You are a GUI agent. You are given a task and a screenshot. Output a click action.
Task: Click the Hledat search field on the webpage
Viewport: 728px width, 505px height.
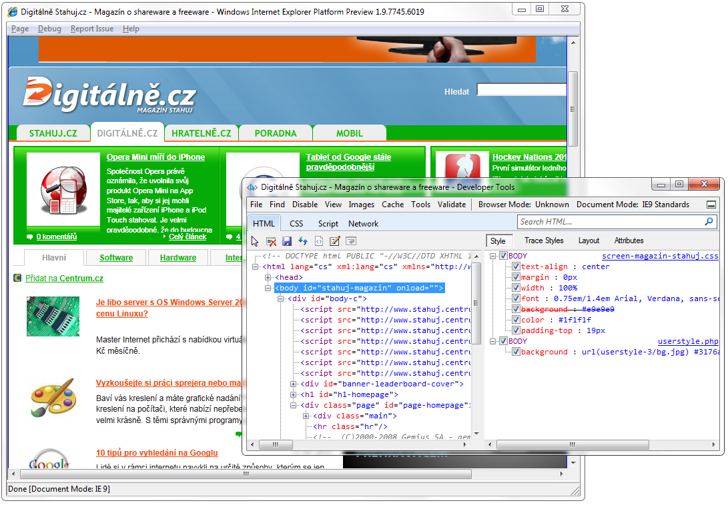(x=522, y=90)
